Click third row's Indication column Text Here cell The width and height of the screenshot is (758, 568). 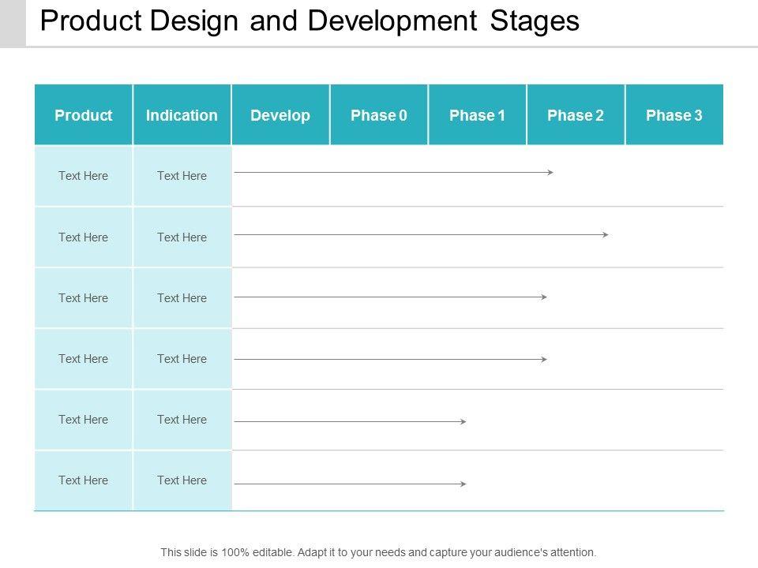click(x=182, y=298)
